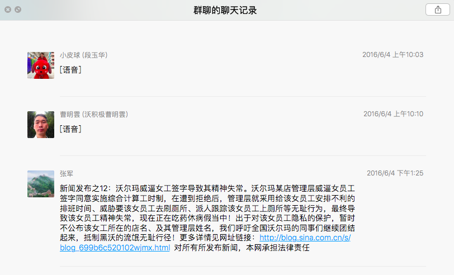Click sender name 小皮球 (段玉华)
454x275 pixels.
click(x=84, y=55)
